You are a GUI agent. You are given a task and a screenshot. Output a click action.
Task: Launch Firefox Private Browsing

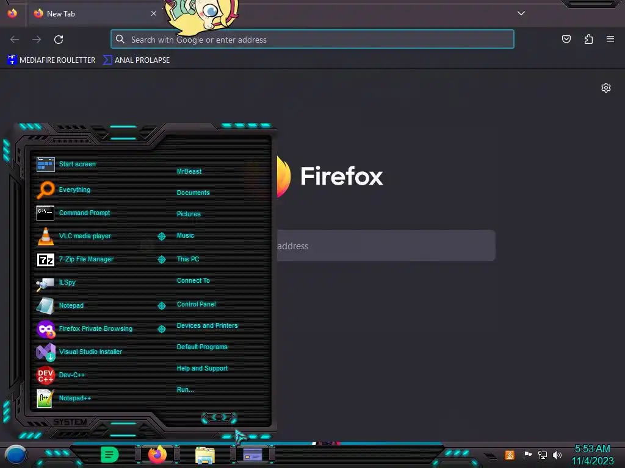[84, 328]
